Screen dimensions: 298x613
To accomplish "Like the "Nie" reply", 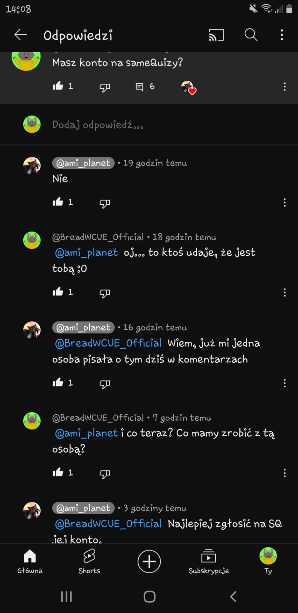I will click(x=58, y=202).
